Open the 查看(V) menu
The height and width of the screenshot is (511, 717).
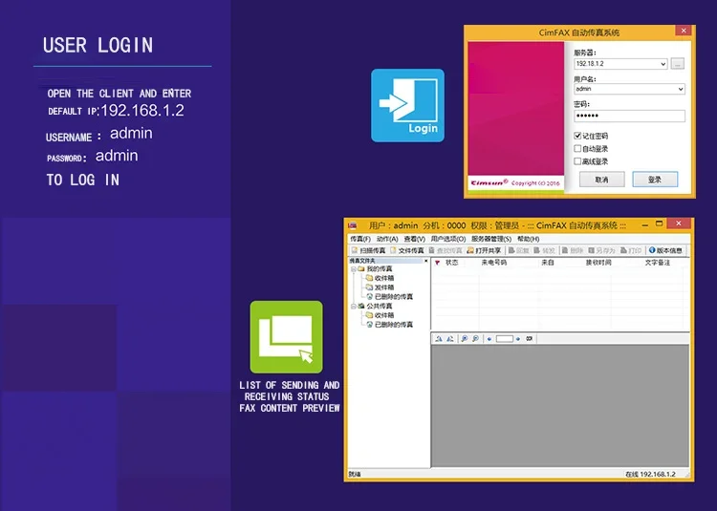coord(415,239)
